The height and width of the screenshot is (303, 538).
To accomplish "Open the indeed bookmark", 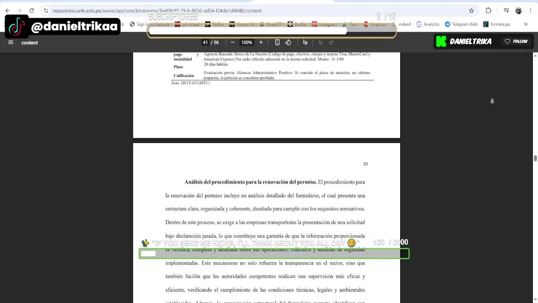I will [x=404, y=24].
